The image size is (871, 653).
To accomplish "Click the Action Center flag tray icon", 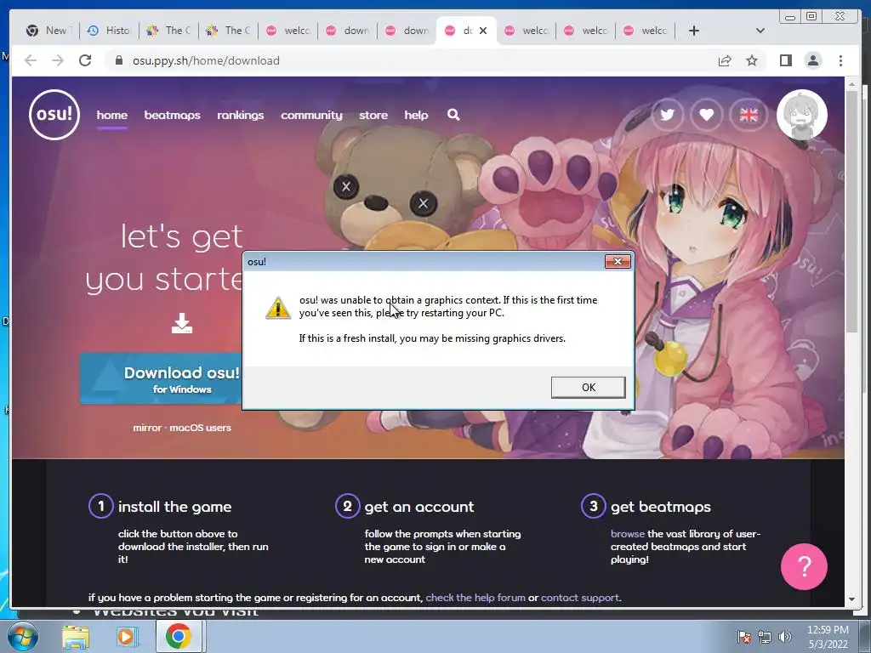I will pos(743,637).
